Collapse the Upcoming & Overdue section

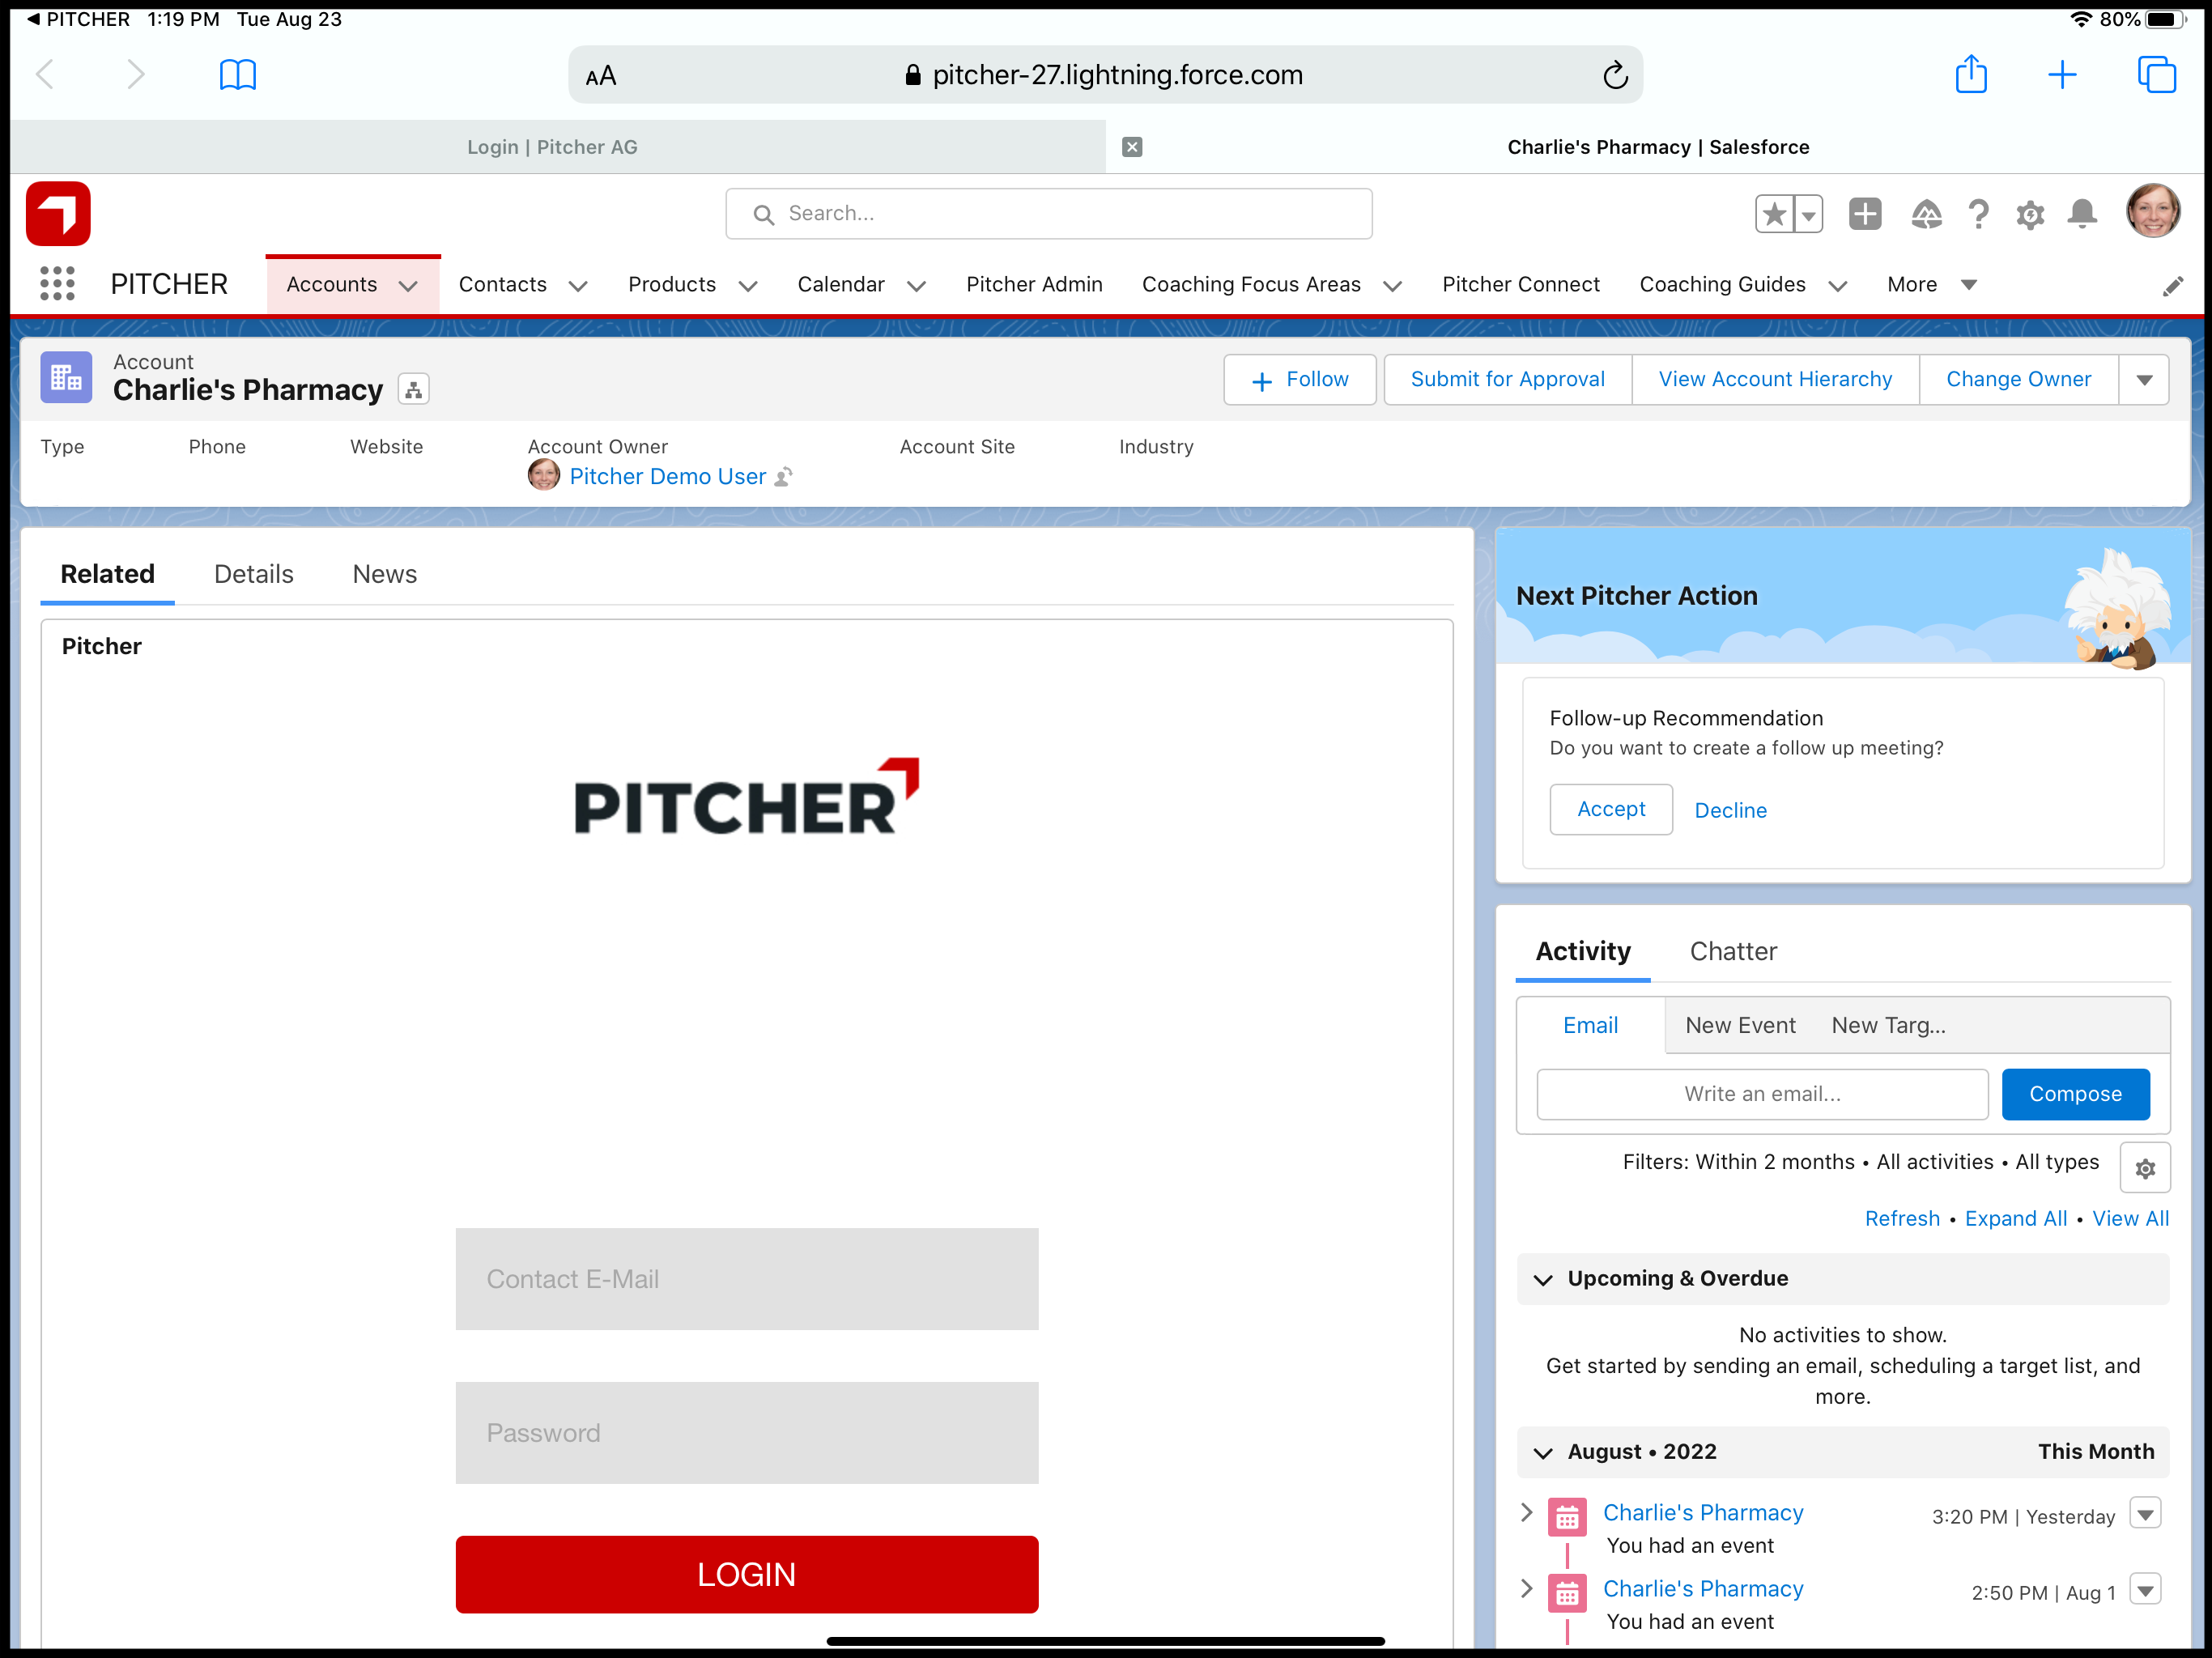1543,1279
